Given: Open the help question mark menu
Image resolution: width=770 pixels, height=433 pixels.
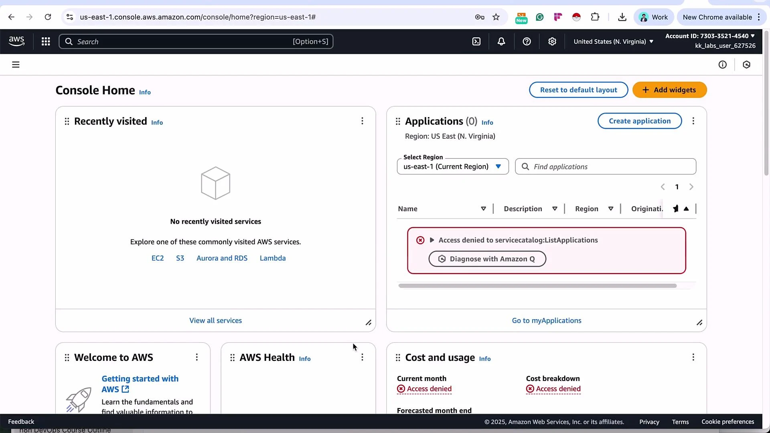Looking at the screenshot, I should (x=527, y=41).
